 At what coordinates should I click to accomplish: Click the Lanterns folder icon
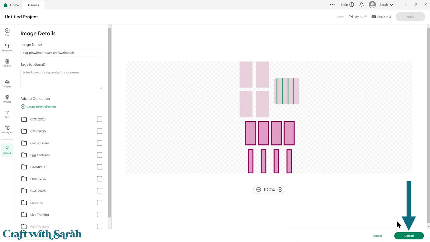24,203
